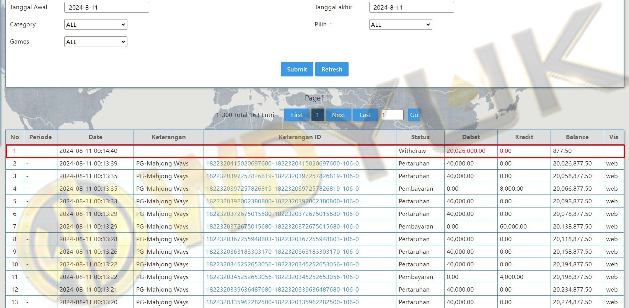Click the Via column header
This screenshot has width=629, height=308.
pyautogui.click(x=614, y=137)
